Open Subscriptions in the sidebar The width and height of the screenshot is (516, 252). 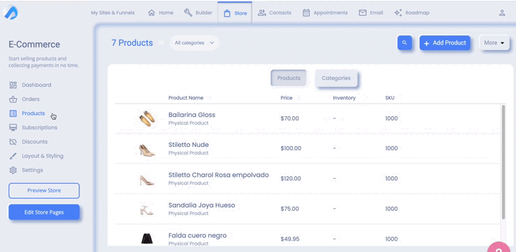[40, 127]
